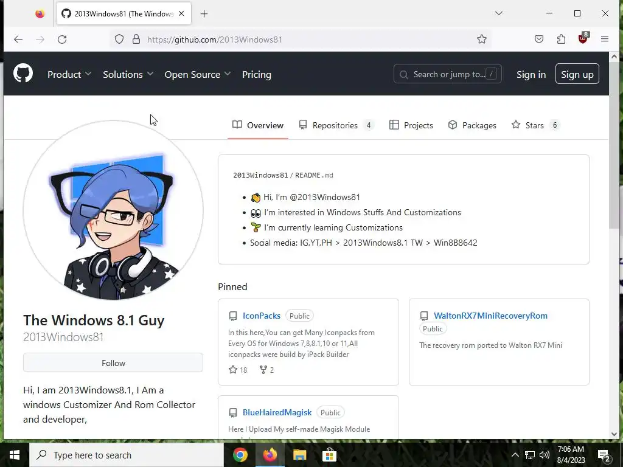View IconPacks stargazers count 18
Screen dimensions: 623x467
[x=238, y=370]
